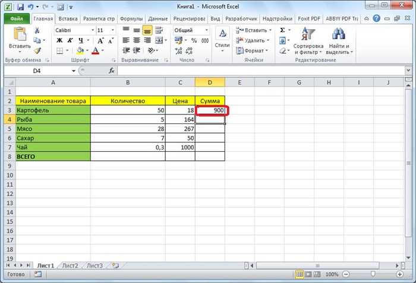The height and width of the screenshot is (283, 416).
Task: Decrease indent in alignment group
Action: (126, 50)
